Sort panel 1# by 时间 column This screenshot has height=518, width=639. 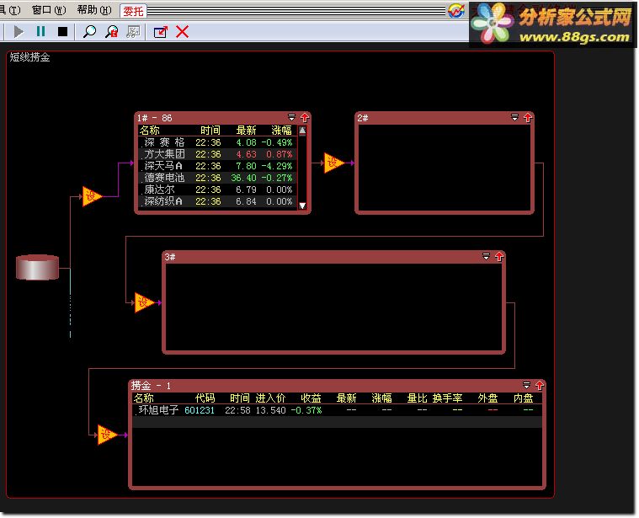[210, 131]
